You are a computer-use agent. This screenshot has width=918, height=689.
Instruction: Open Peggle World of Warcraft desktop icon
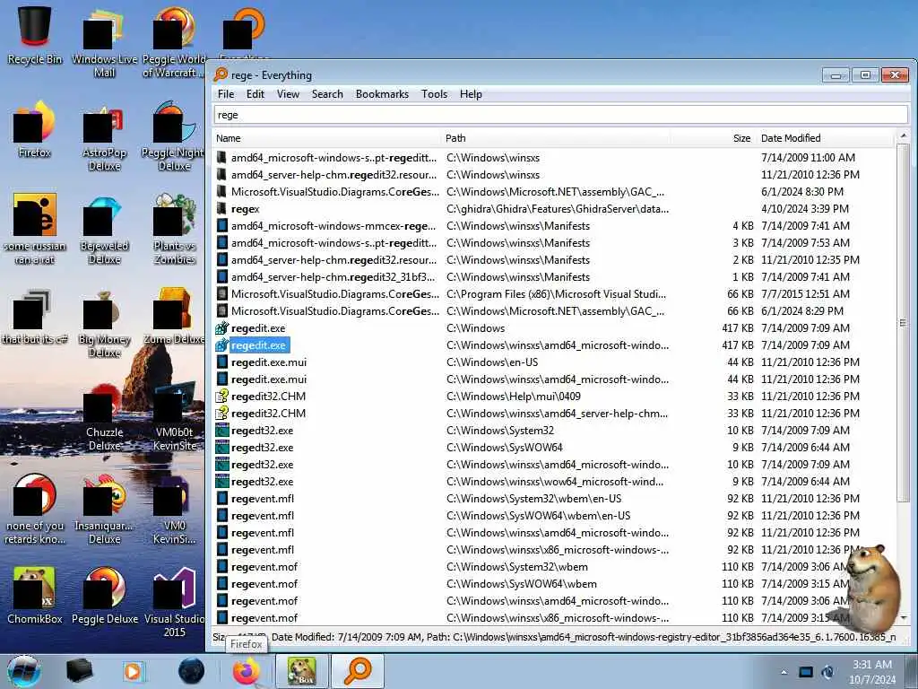click(x=174, y=42)
